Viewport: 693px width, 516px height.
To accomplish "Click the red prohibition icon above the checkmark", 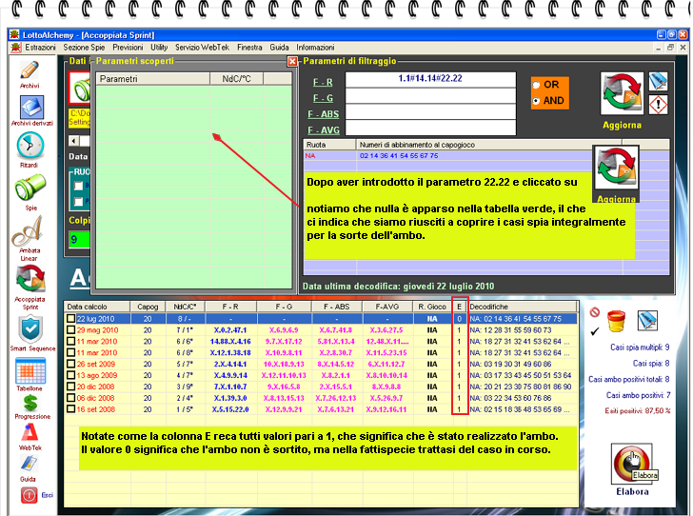I will click(x=594, y=312).
